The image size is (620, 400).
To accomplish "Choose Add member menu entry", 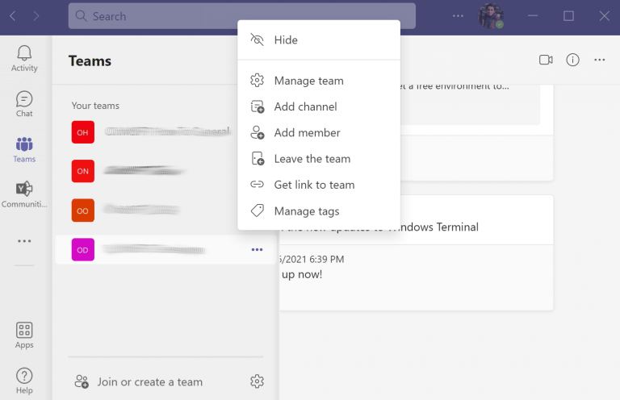I will pyautogui.click(x=319, y=133).
